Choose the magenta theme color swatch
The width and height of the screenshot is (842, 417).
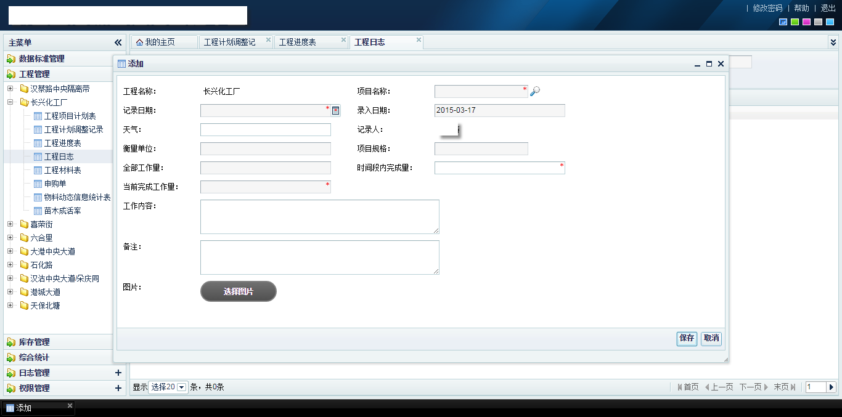pos(806,22)
